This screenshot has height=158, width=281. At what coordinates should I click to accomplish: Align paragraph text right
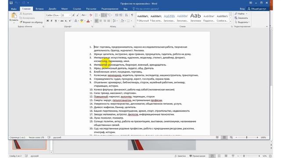104,21
